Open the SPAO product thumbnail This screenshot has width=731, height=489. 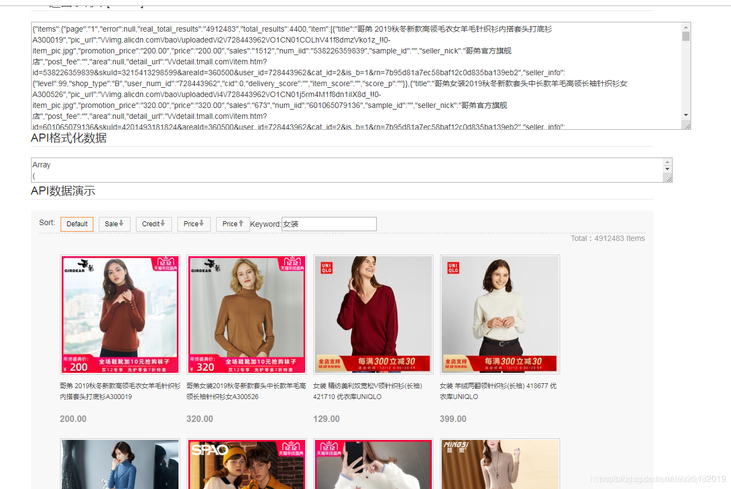click(247, 463)
